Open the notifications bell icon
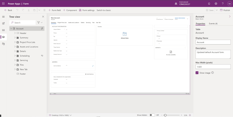 209,3
